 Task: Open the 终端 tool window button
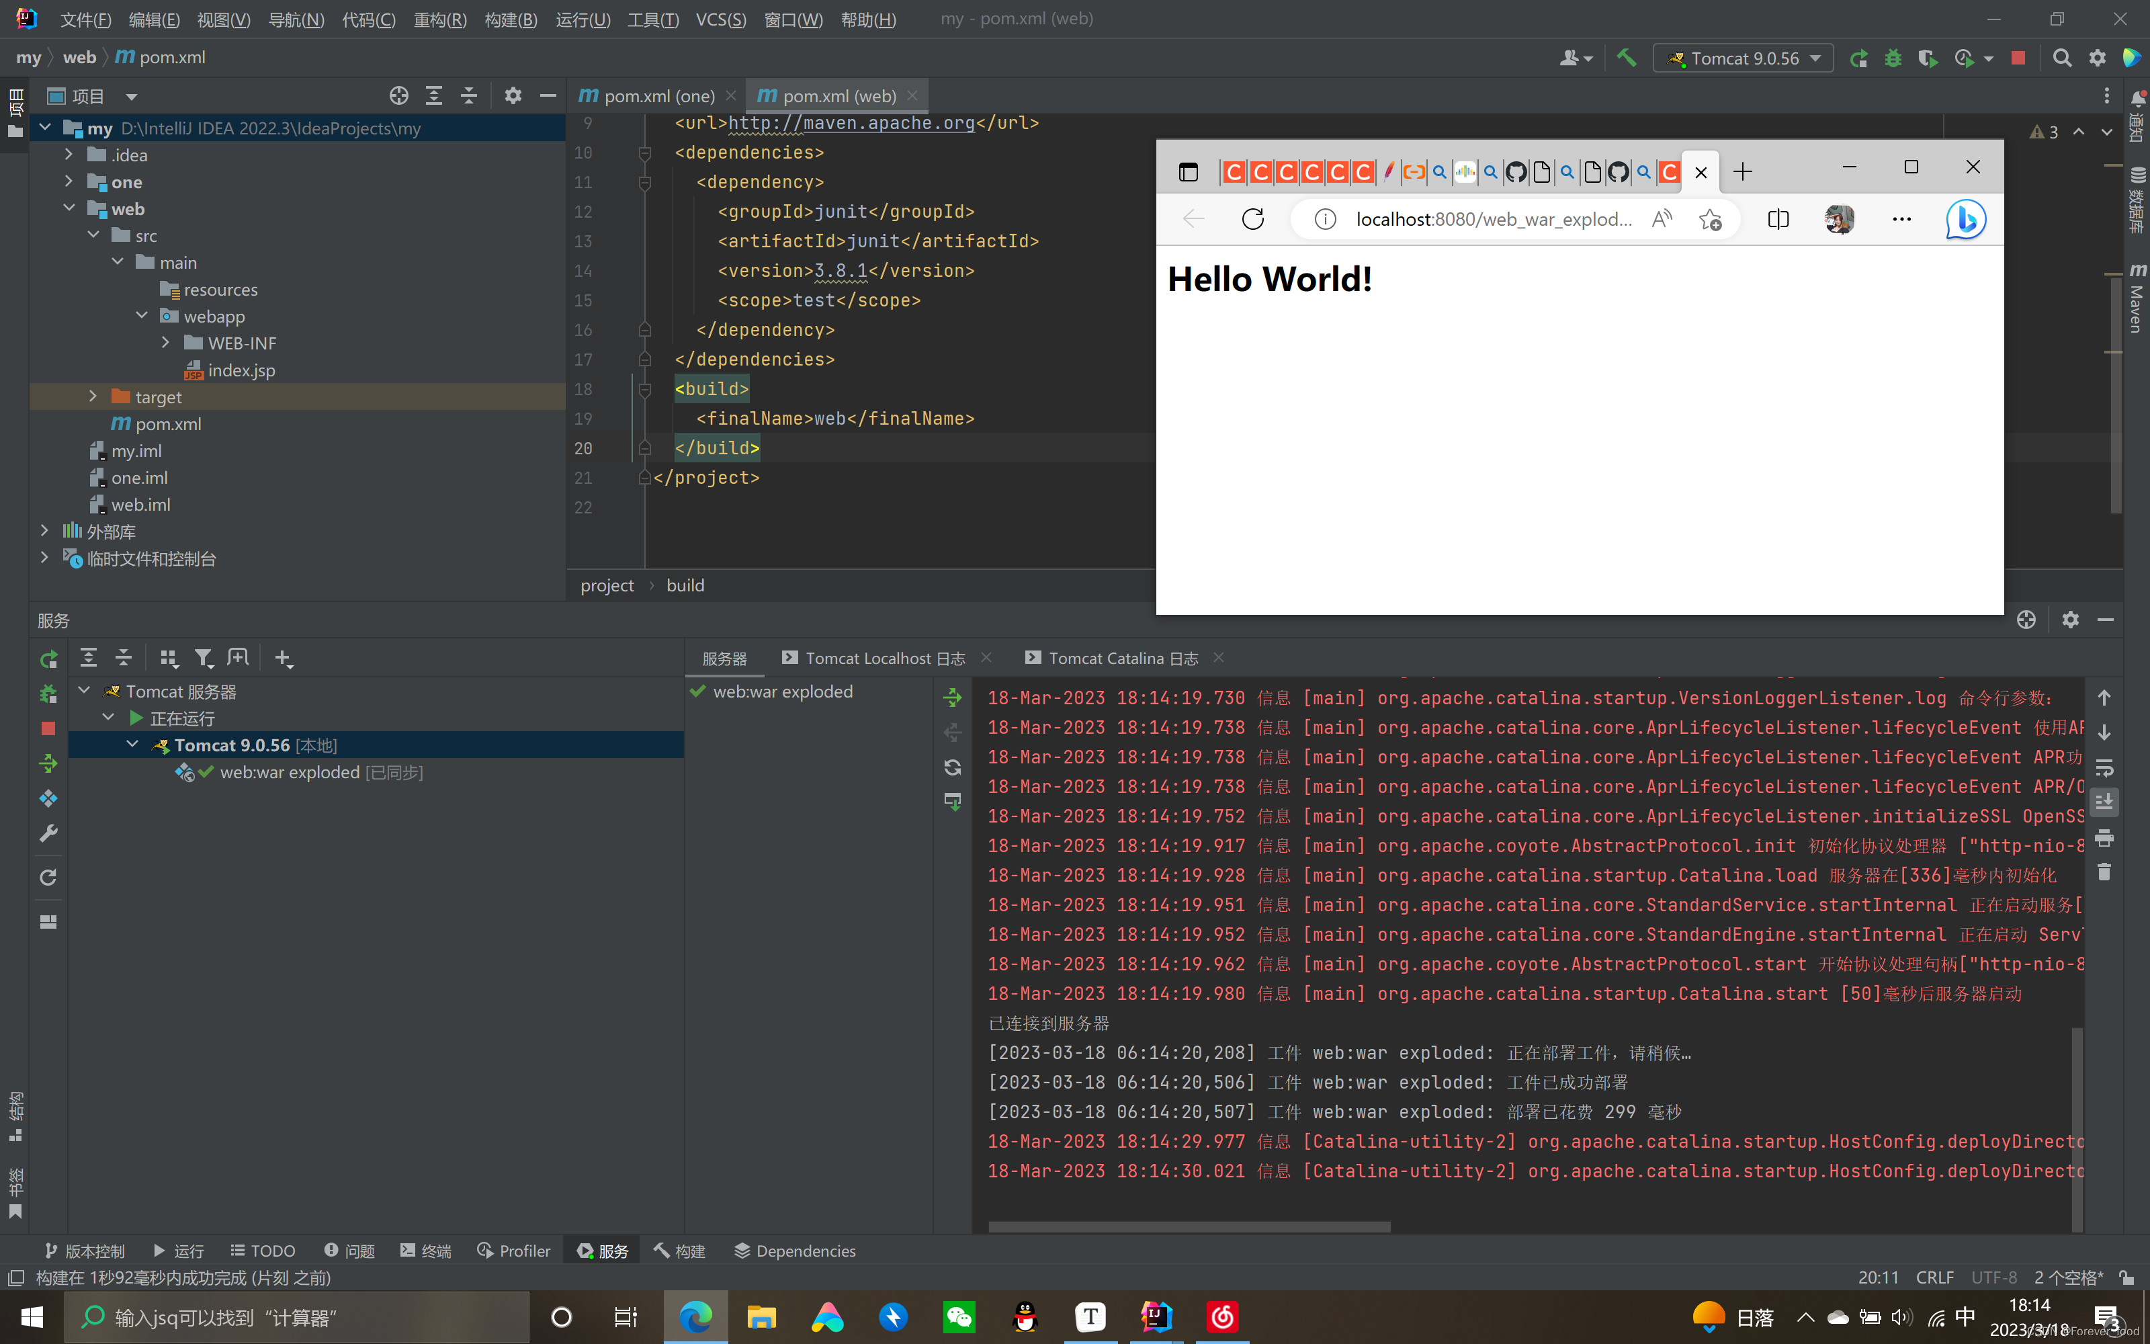(x=425, y=1251)
